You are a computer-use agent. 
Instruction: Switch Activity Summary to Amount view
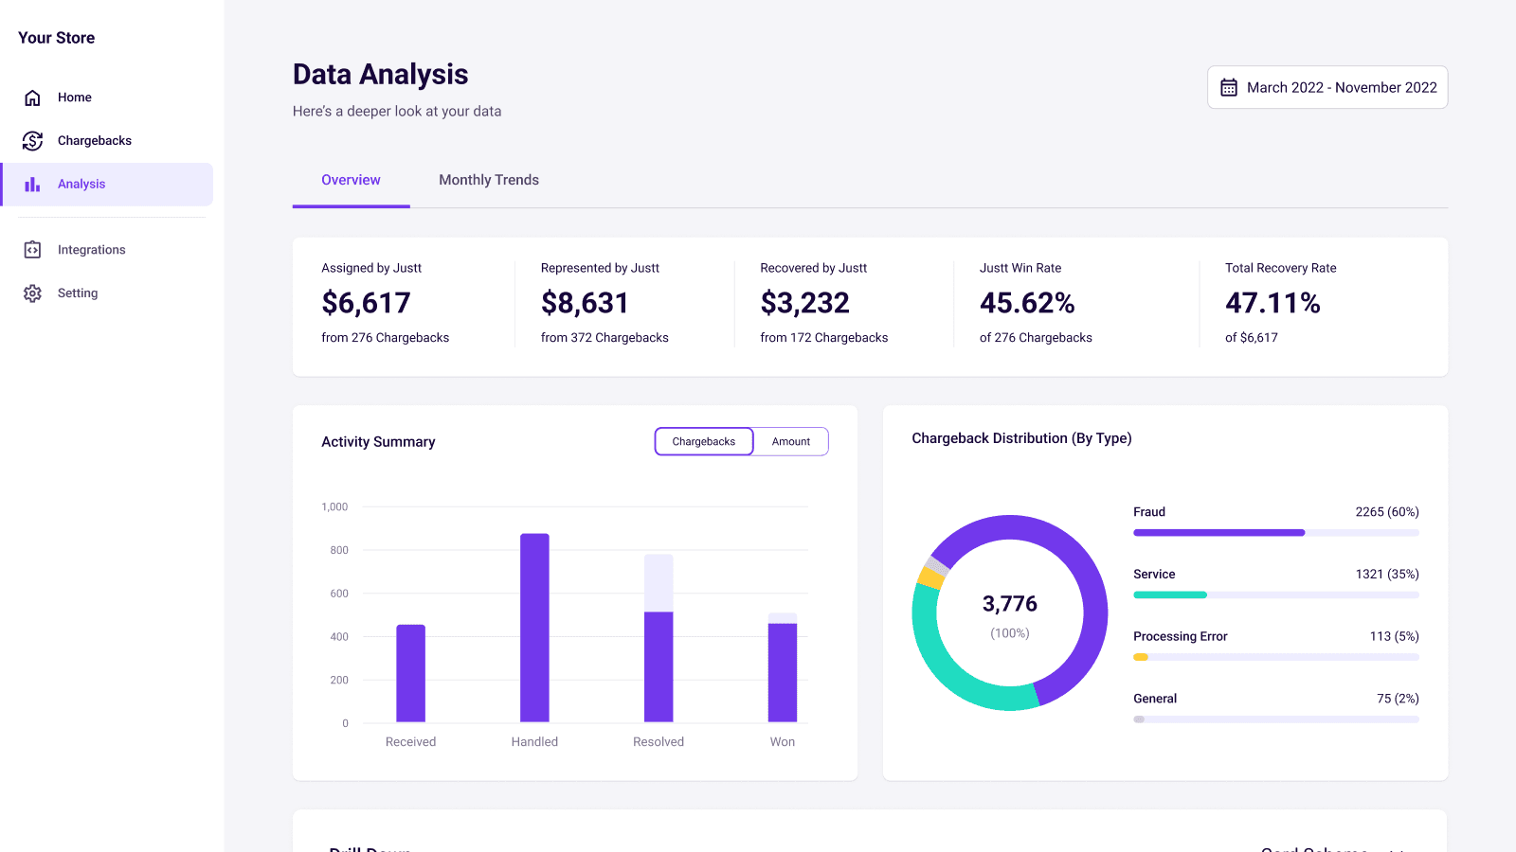coord(790,442)
